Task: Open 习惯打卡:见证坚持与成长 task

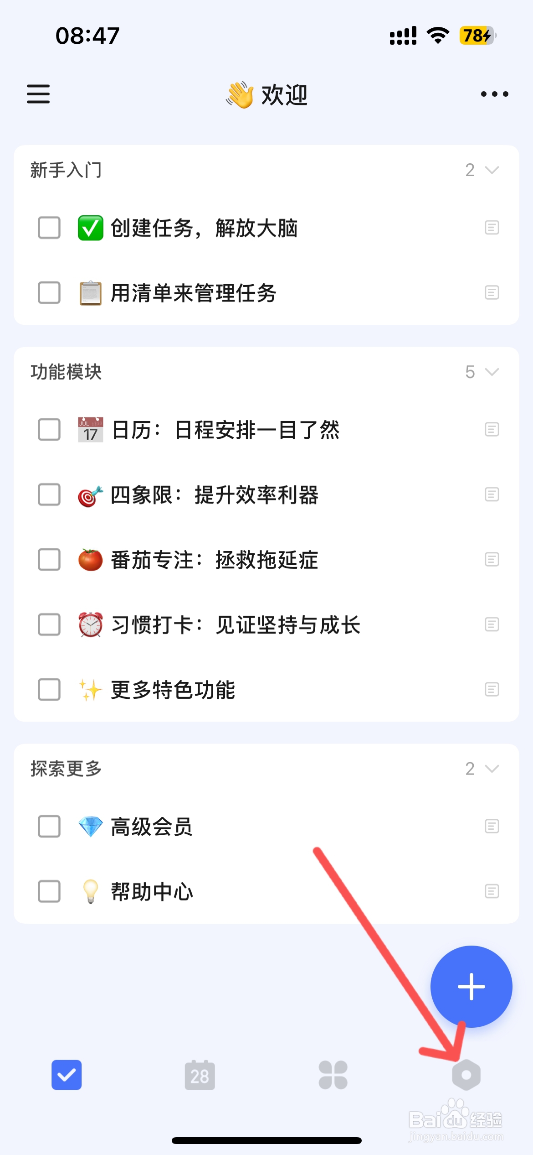Action: 236,625
